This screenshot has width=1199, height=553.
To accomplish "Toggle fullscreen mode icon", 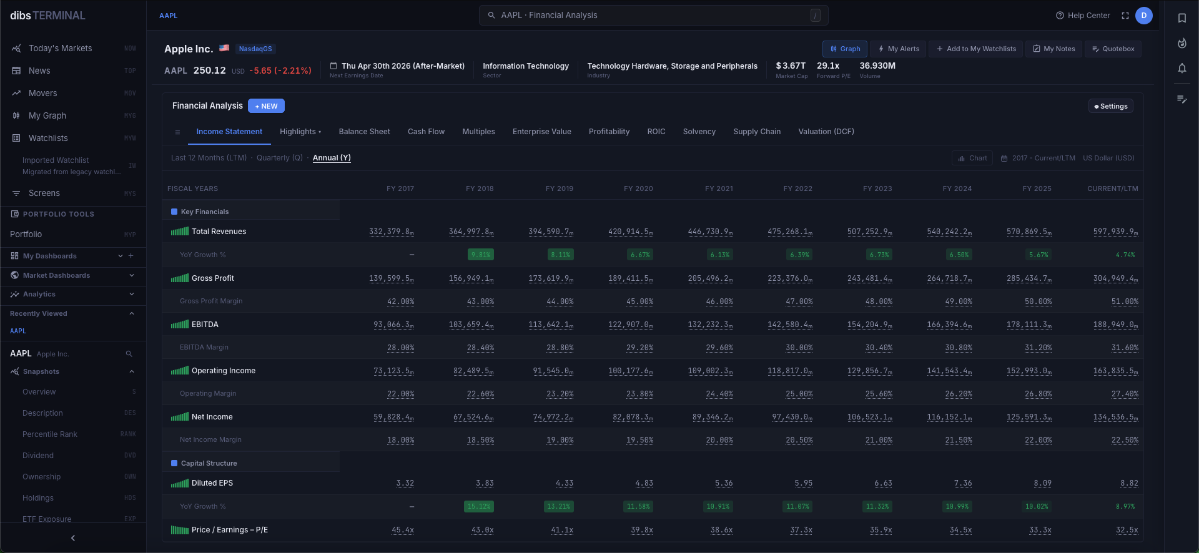I will click(x=1125, y=16).
